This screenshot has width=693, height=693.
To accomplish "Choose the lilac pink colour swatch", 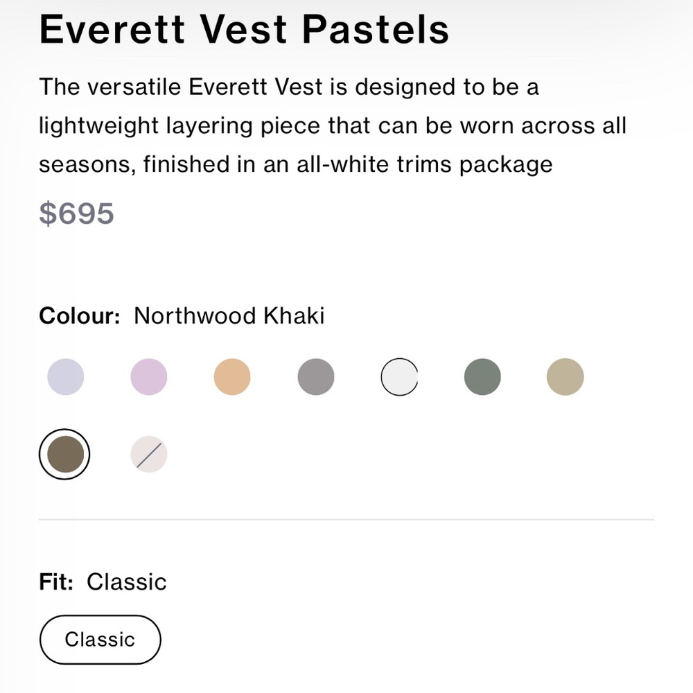I will [x=149, y=378].
